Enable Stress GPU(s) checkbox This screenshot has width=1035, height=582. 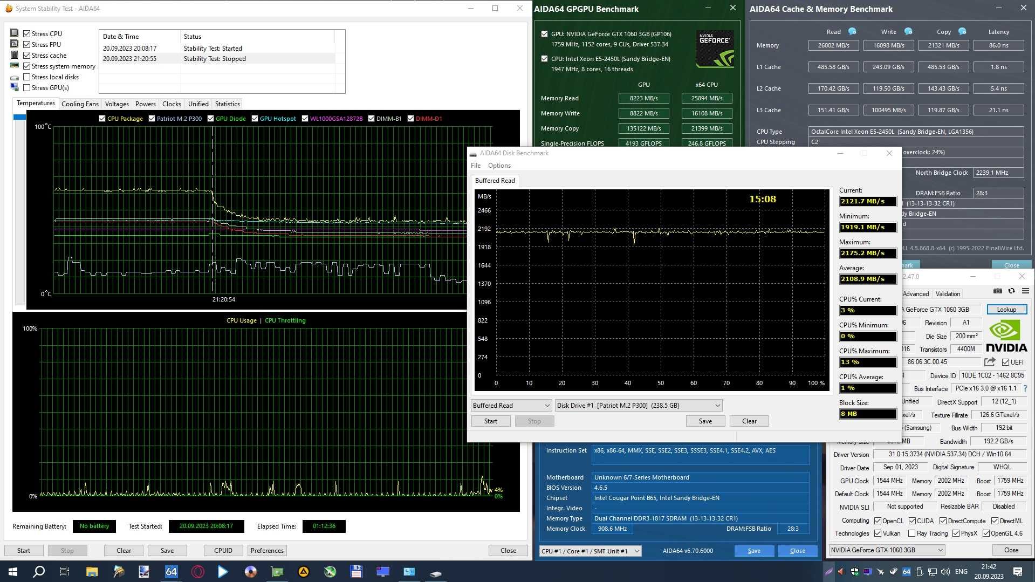tap(26, 87)
